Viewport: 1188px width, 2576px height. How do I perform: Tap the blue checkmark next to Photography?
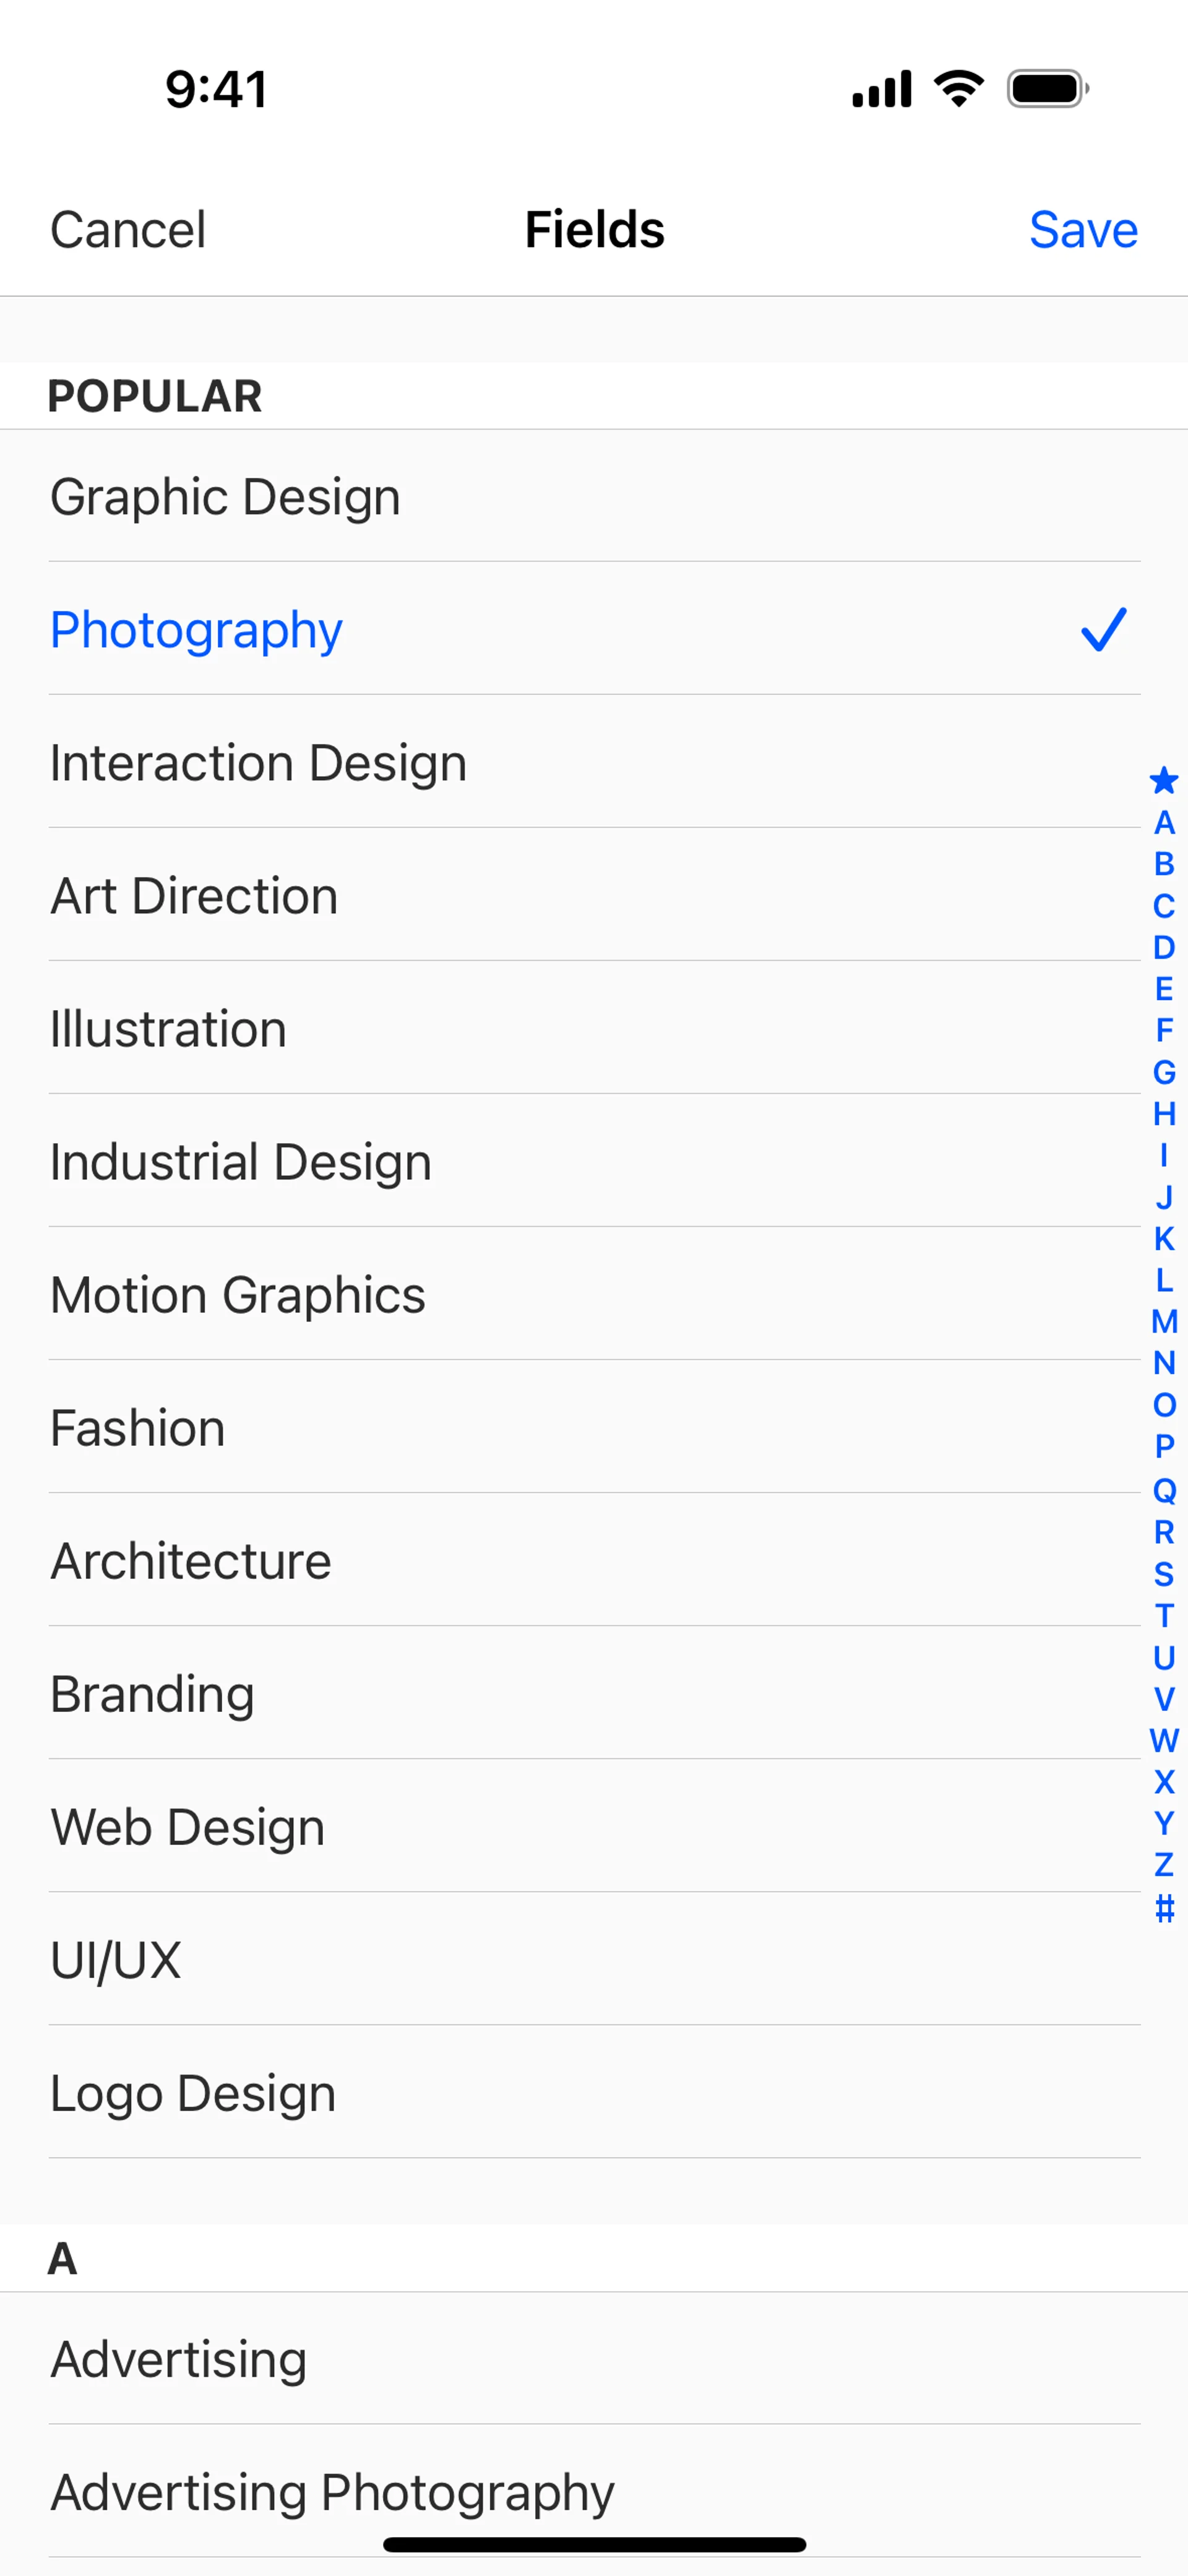(1103, 630)
